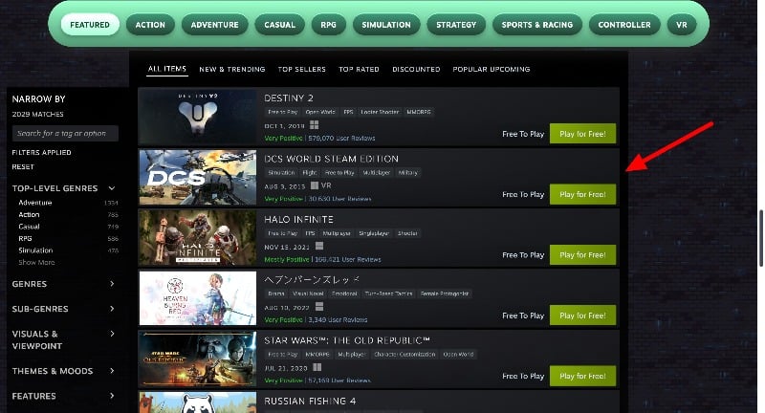Click Windows platform icon for DCS World
This screenshot has height=413, width=765.
click(x=315, y=185)
